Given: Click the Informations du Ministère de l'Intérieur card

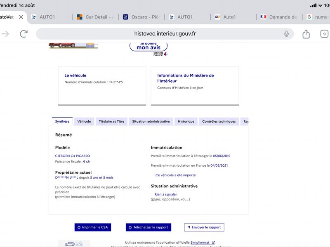Looking at the screenshot, I should [195, 86].
